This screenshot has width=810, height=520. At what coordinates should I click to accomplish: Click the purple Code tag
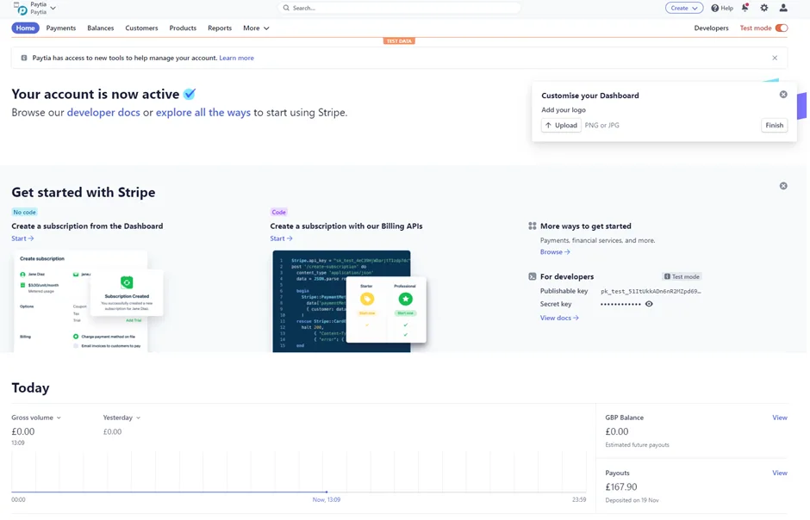click(279, 212)
